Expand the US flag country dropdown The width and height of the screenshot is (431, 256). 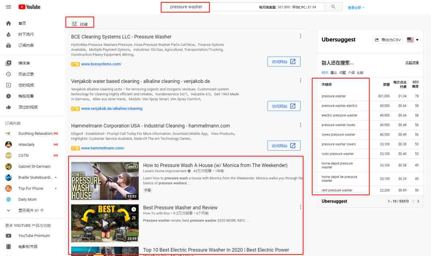pos(413,40)
